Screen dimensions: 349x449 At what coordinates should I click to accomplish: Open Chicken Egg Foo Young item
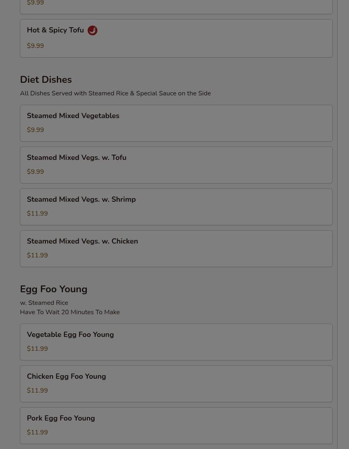click(66, 377)
